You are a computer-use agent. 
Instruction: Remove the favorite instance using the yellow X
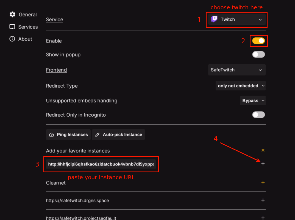click(x=263, y=150)
